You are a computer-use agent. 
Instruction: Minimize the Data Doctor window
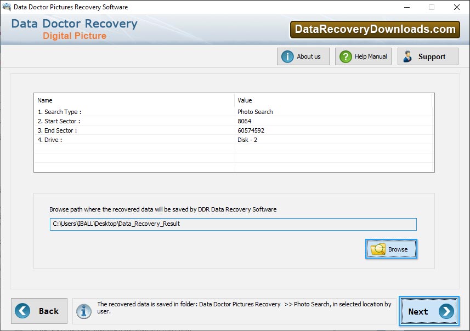(407, 7)
